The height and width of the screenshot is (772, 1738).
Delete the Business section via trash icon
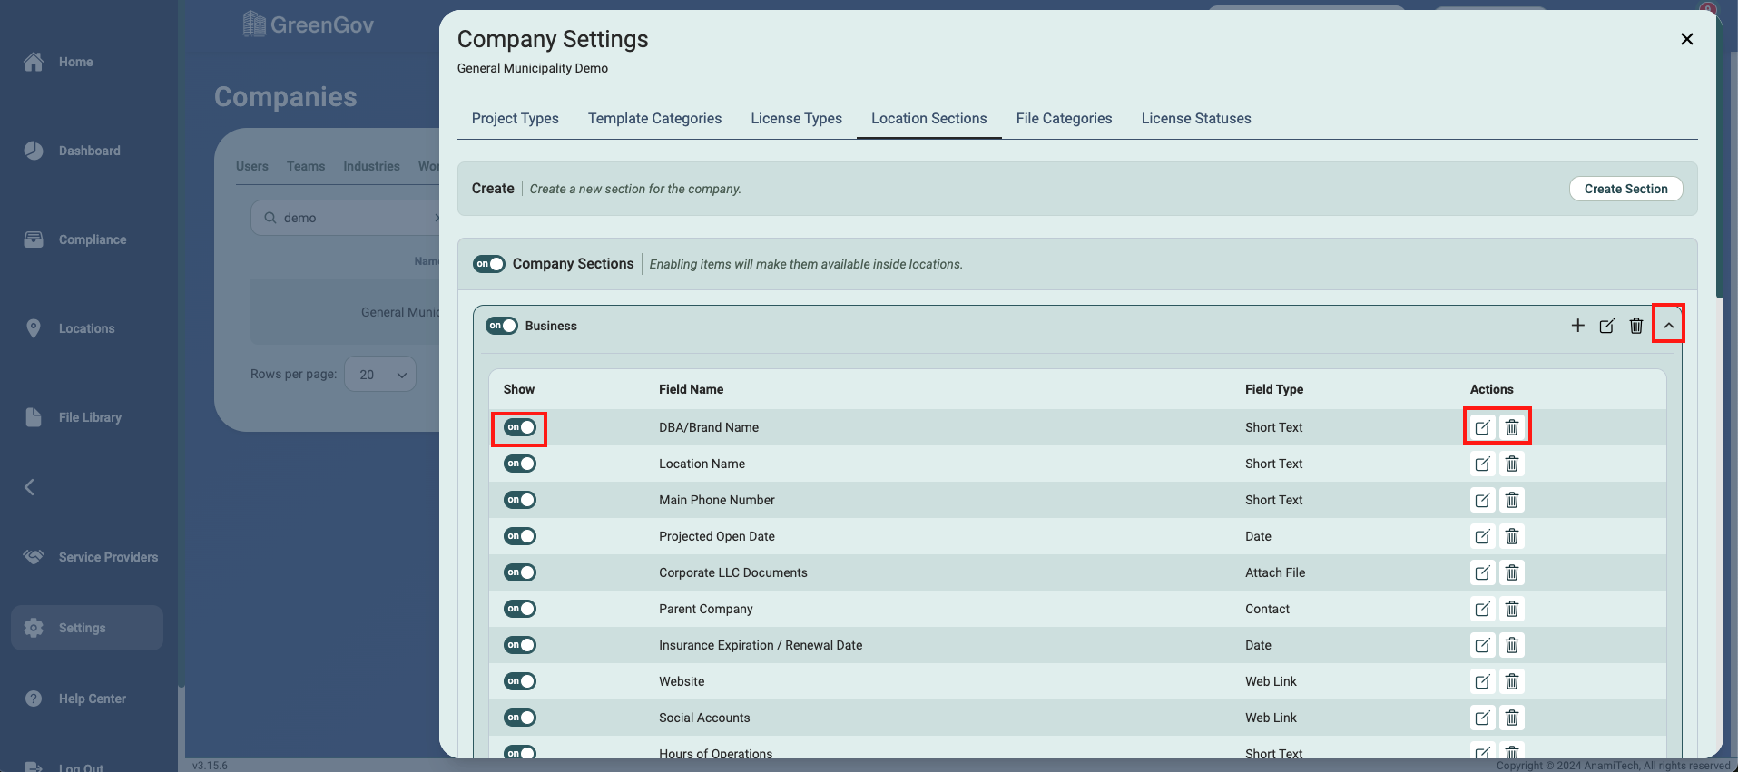click(1635, 326)
